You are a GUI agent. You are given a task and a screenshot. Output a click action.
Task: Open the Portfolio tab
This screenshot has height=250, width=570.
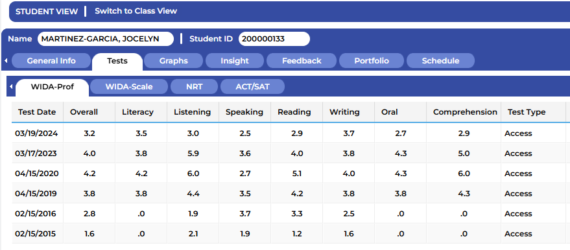click(372, 61)
